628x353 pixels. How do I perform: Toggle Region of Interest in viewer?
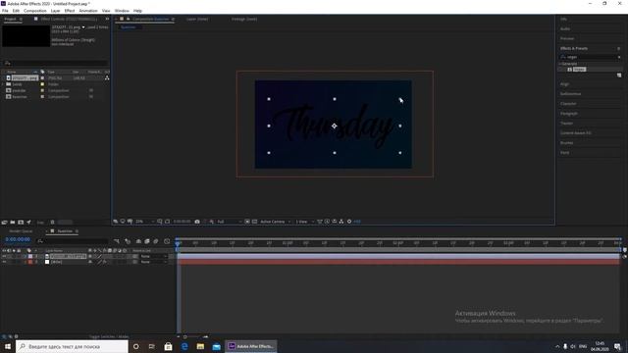tap(247, 222)
